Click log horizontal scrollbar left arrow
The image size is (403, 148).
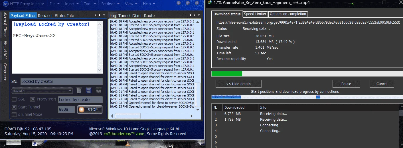(112, 116)
